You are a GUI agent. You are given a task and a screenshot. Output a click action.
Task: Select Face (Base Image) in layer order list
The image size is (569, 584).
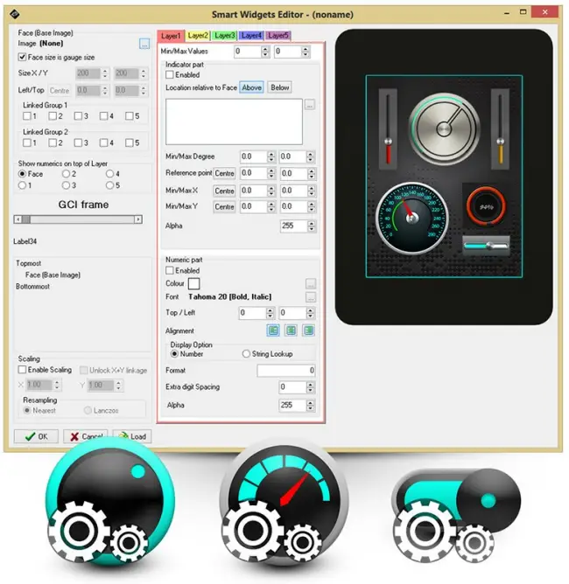[53, 275]
